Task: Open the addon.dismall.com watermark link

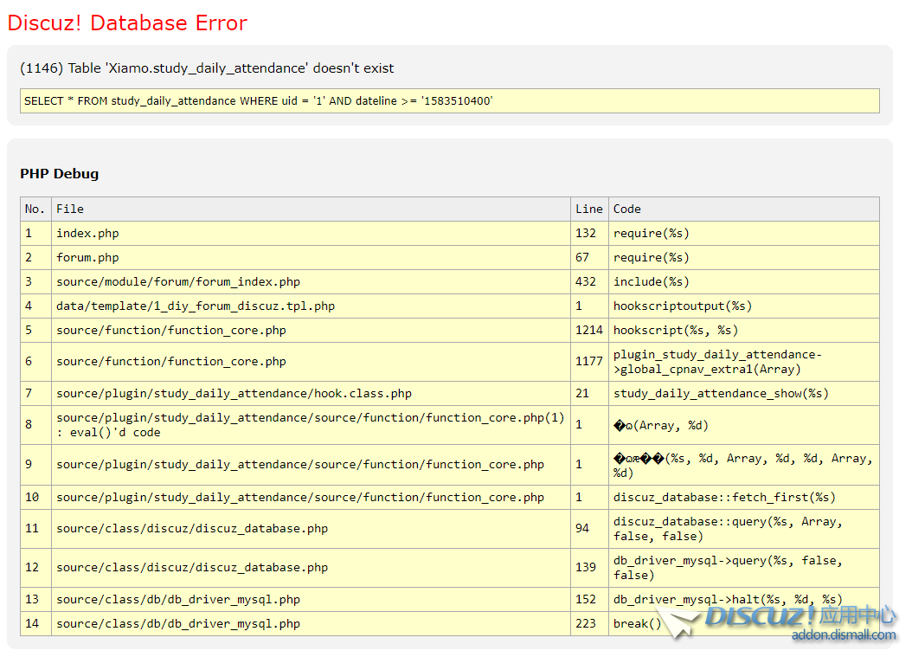Action: pos(844,635)
